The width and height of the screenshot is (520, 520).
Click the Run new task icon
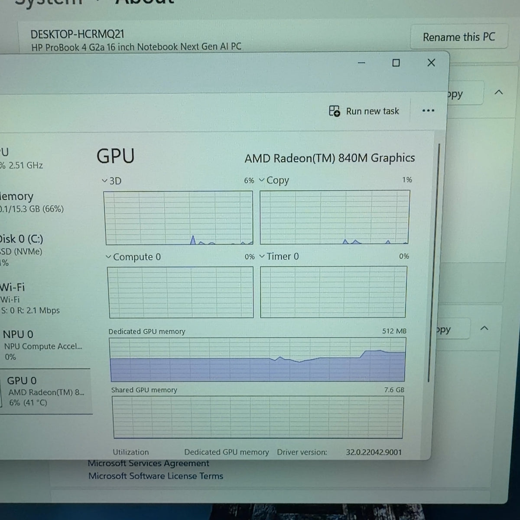point(334,111)
